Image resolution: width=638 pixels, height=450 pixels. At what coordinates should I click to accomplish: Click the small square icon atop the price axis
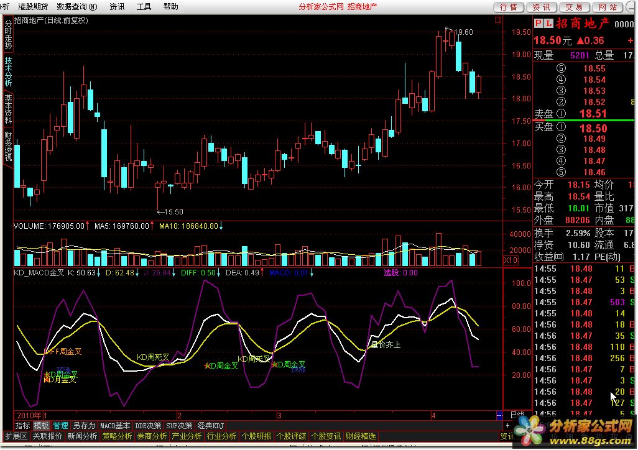click(497, 20)
